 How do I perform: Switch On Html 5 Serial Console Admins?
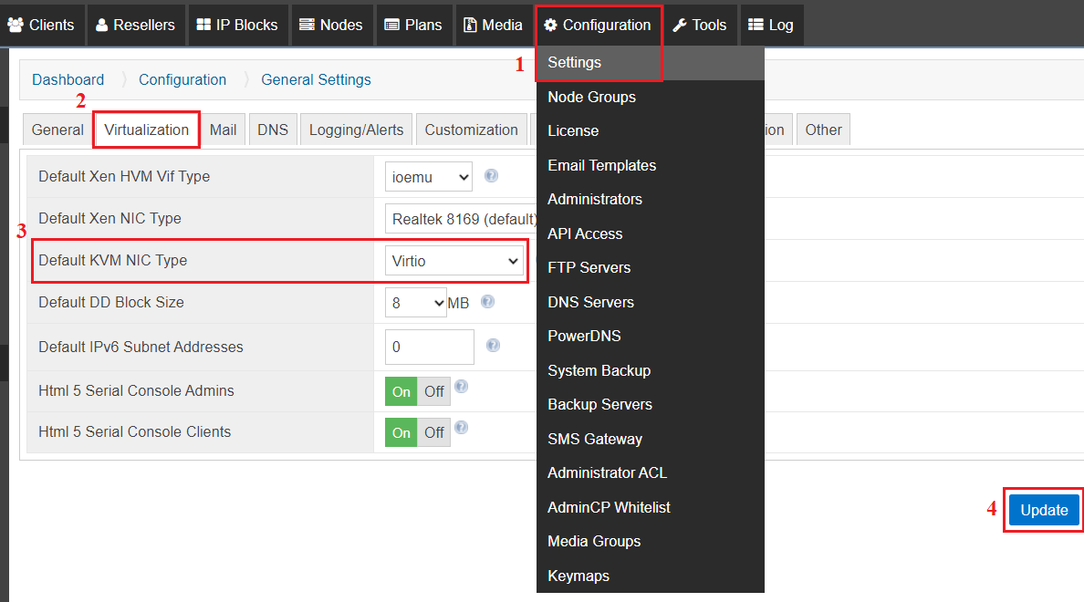click(x=401, y=392)
